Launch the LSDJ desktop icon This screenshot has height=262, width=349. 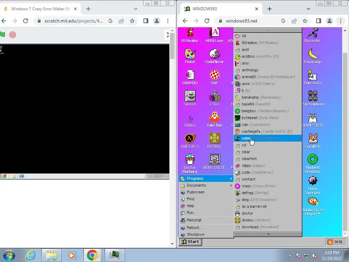(214, 98)
